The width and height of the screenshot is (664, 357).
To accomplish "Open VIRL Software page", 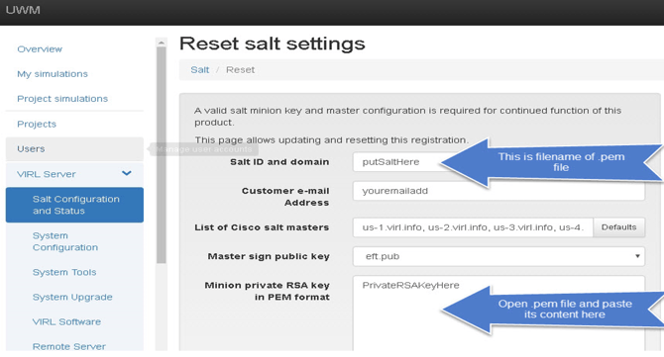I will pos(66,321).
